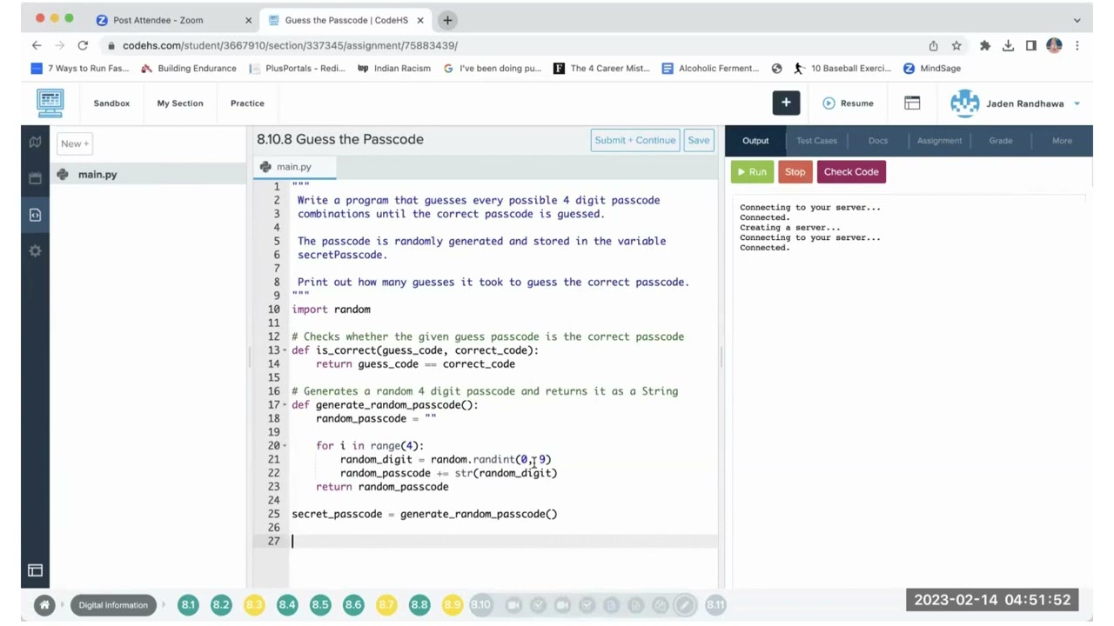Go back in browser history
1114x626 pixels.
(x=37, y=45)
